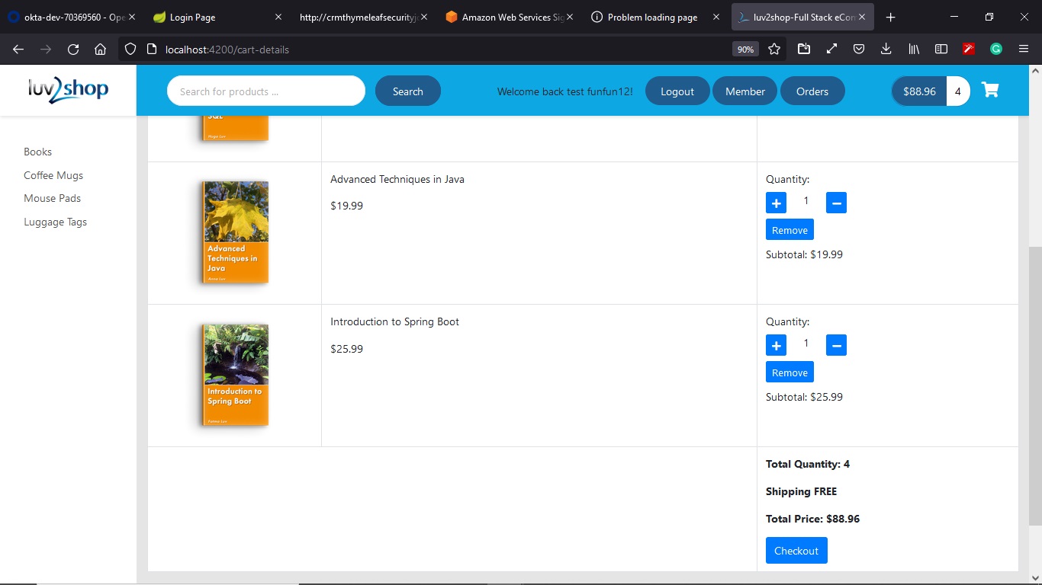
Task: Open the Orders history
Action: tap(812, 91)
